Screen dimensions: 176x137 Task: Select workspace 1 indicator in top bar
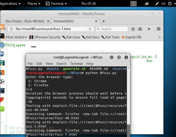133,4
